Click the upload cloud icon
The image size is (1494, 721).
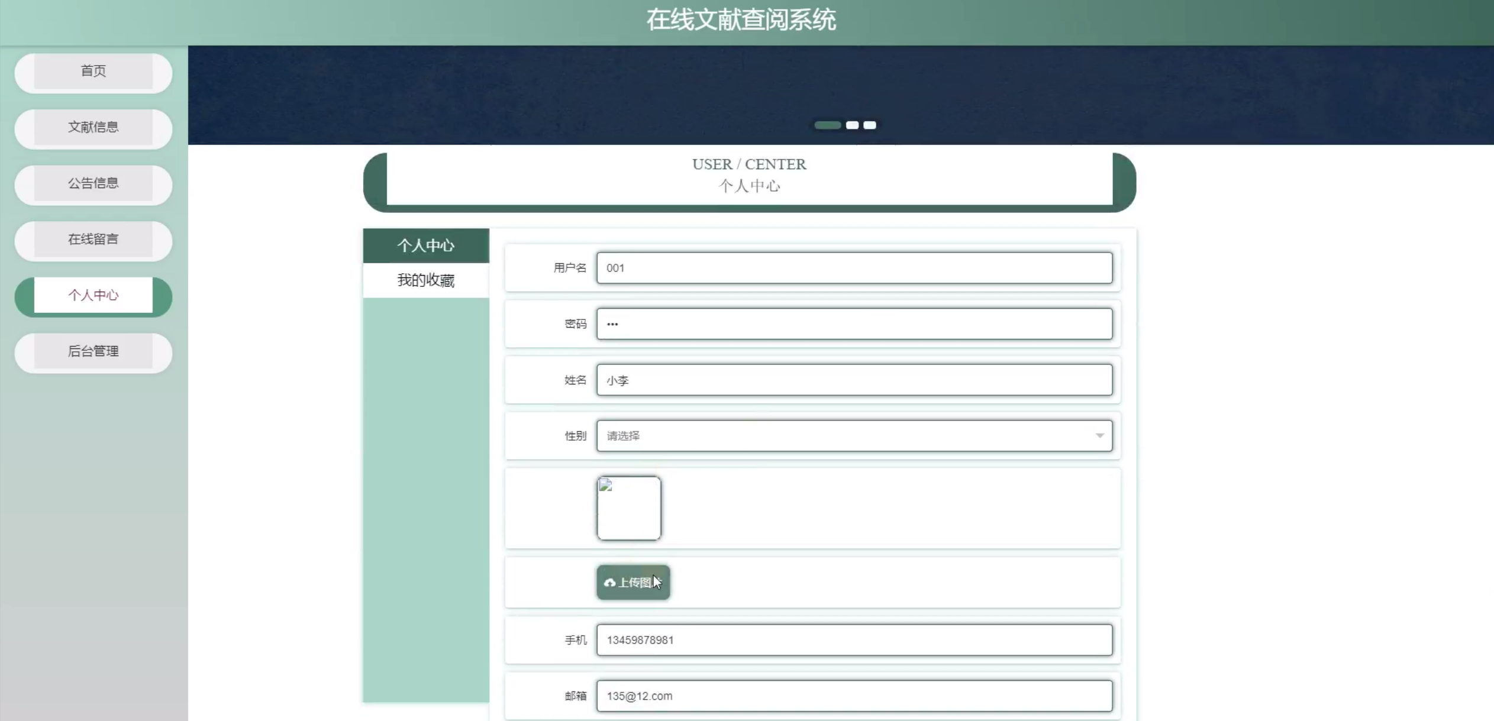pyautogui.click(x=609, y=583)
